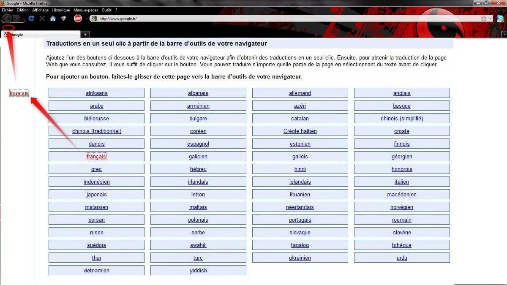The height and width of the screenshot is (285, 507).
Task: Choose the norvégien translation link
Action: tap(402, 207)
